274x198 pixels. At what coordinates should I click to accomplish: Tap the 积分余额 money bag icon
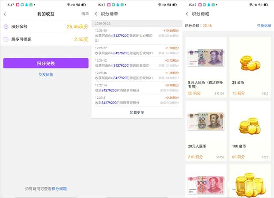[x=6, y=27]
